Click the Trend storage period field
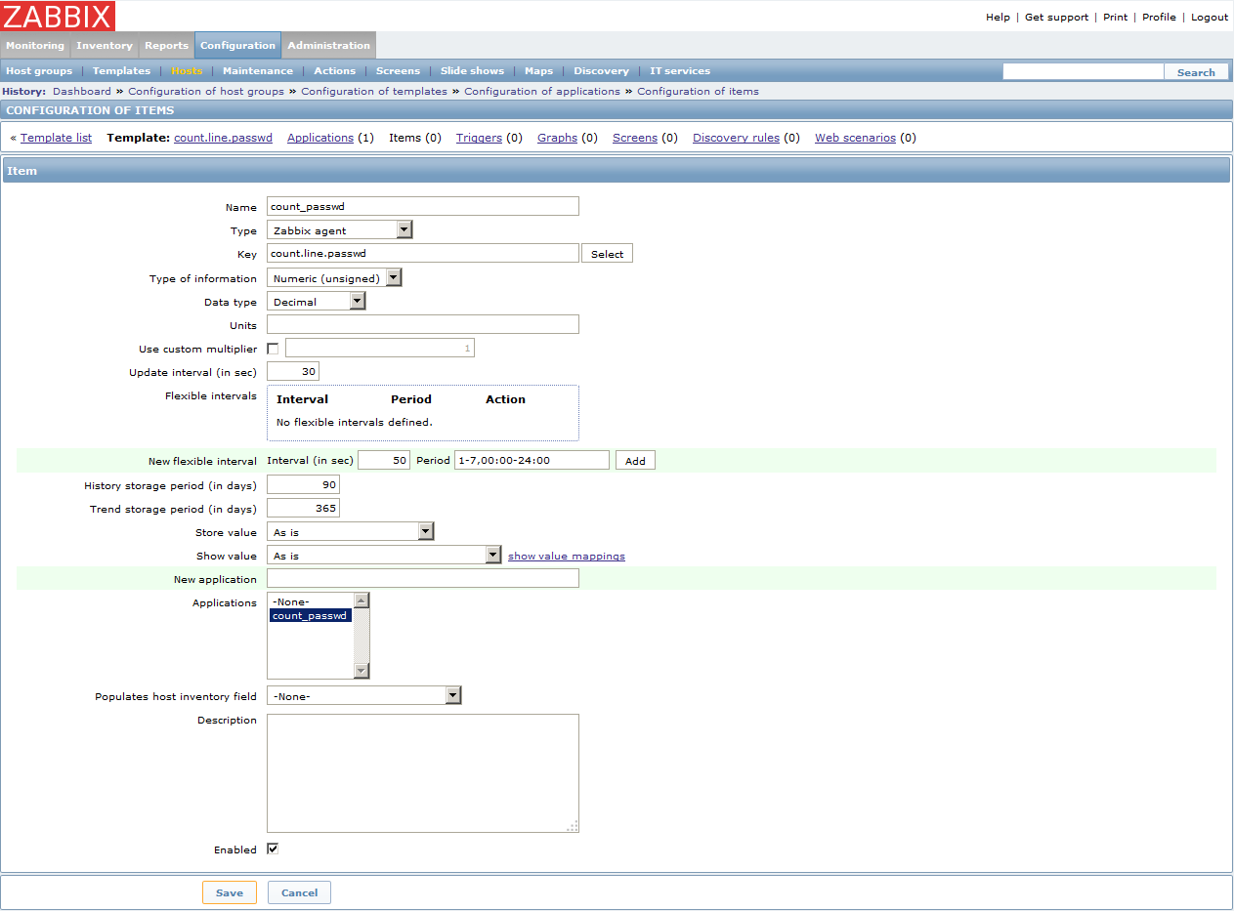The image size is (1234, 911). [303, 509]
